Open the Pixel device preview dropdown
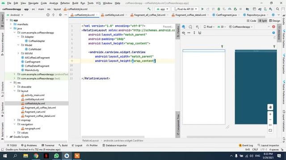This screenshot has height=160, width=286. click(x=209, y=27)
